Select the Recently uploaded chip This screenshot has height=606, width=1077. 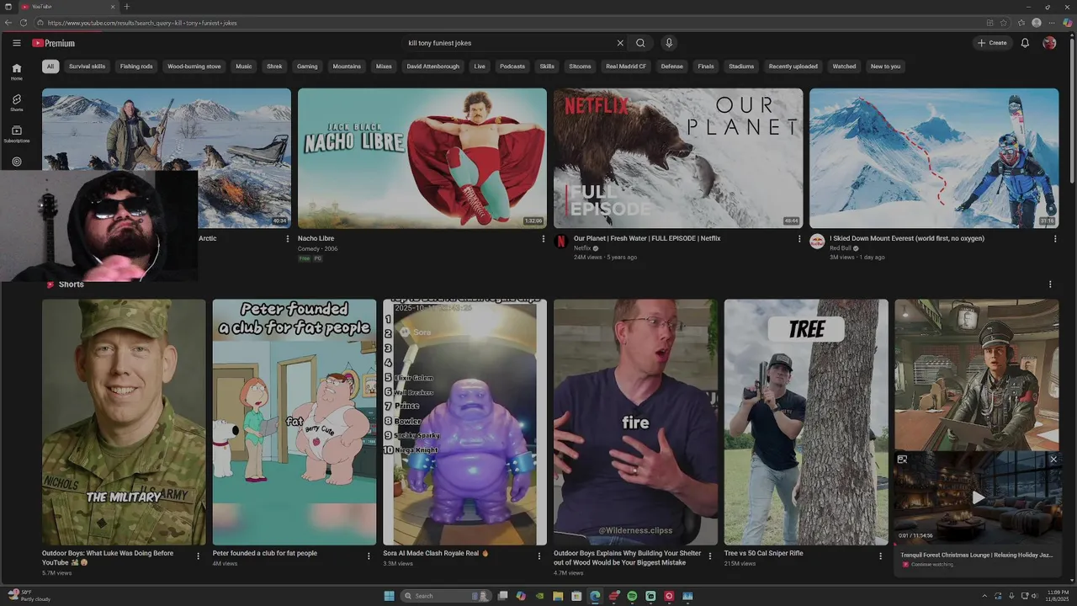pos(793,66)
